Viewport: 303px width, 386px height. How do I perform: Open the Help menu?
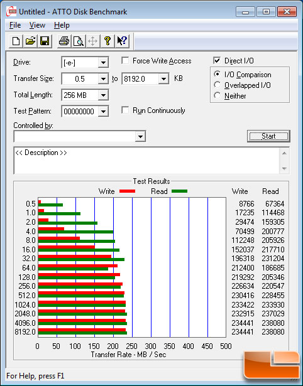(x=62, y=25)
